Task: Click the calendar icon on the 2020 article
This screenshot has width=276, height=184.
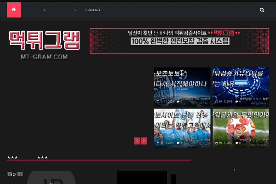Action: (158, 102)
